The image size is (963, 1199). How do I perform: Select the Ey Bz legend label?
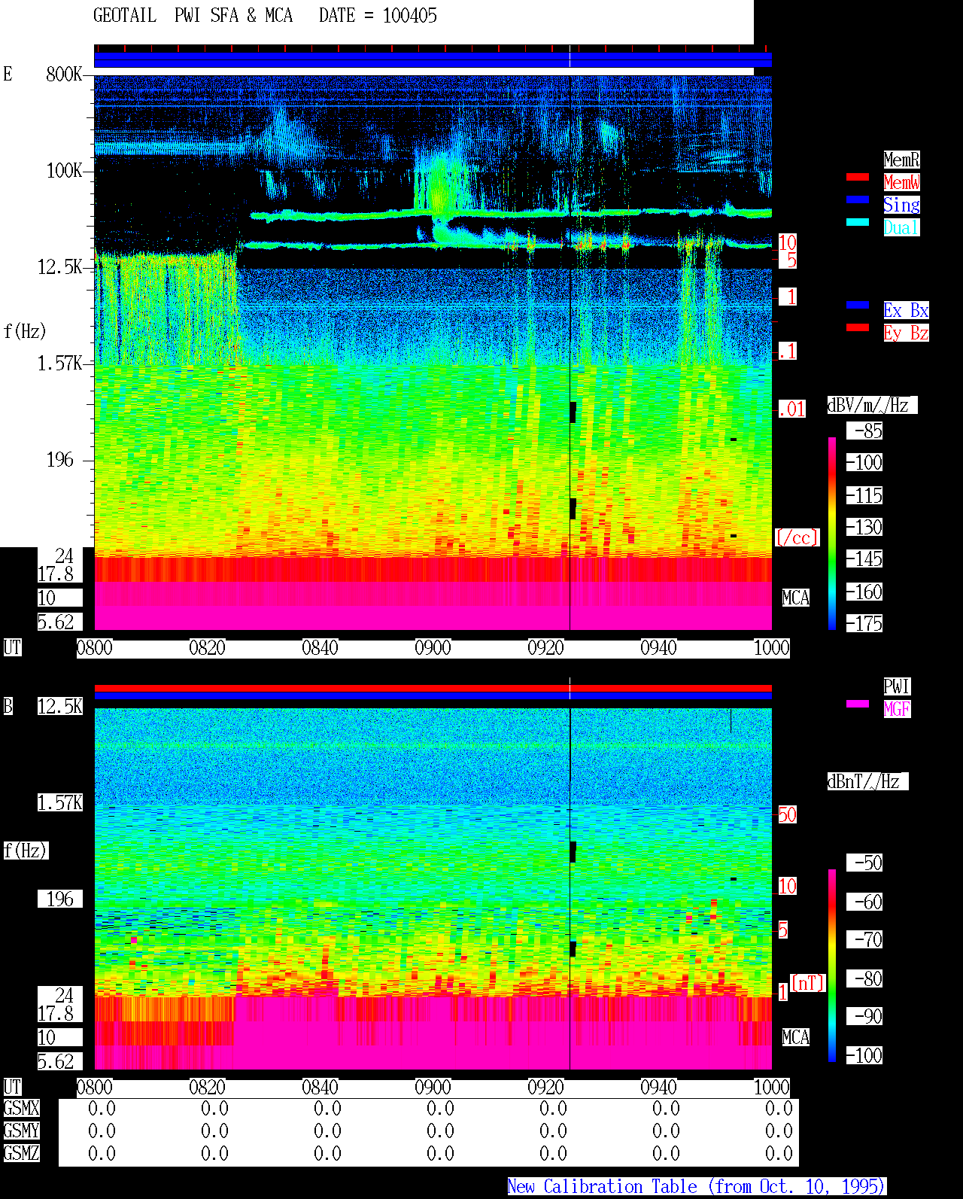pos(906,333)
